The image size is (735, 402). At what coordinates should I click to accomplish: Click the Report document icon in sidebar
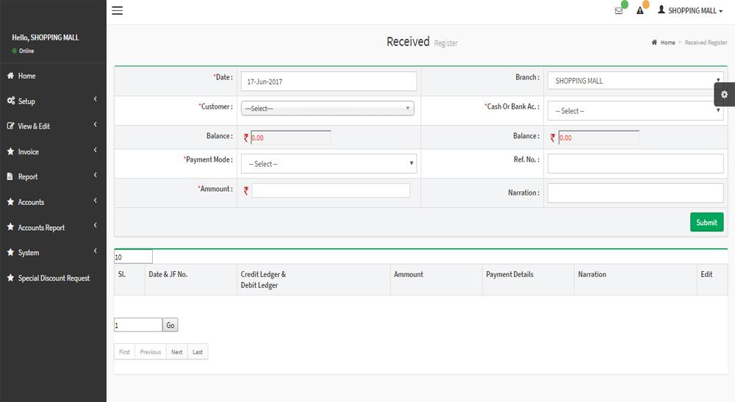point(10,176)
